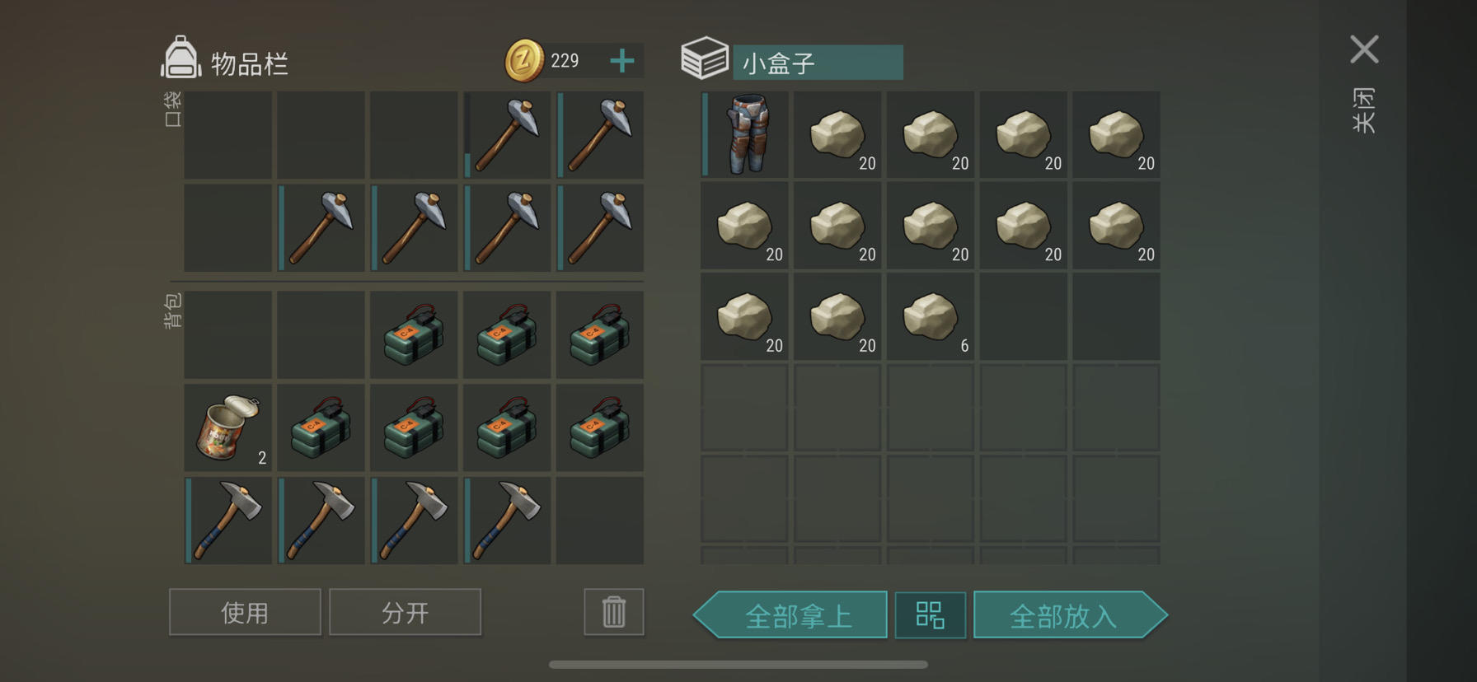Select the first blue-handled hatchet

point(227,521)
